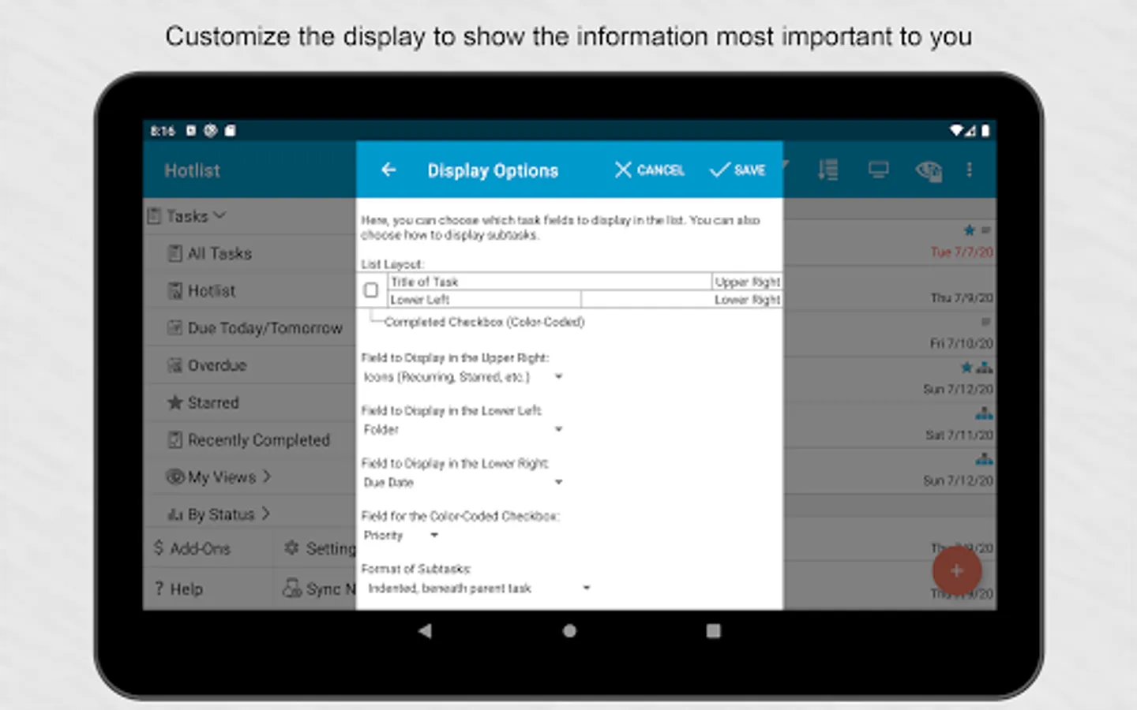Click the Lower Right layout cell

pos(681,300)
